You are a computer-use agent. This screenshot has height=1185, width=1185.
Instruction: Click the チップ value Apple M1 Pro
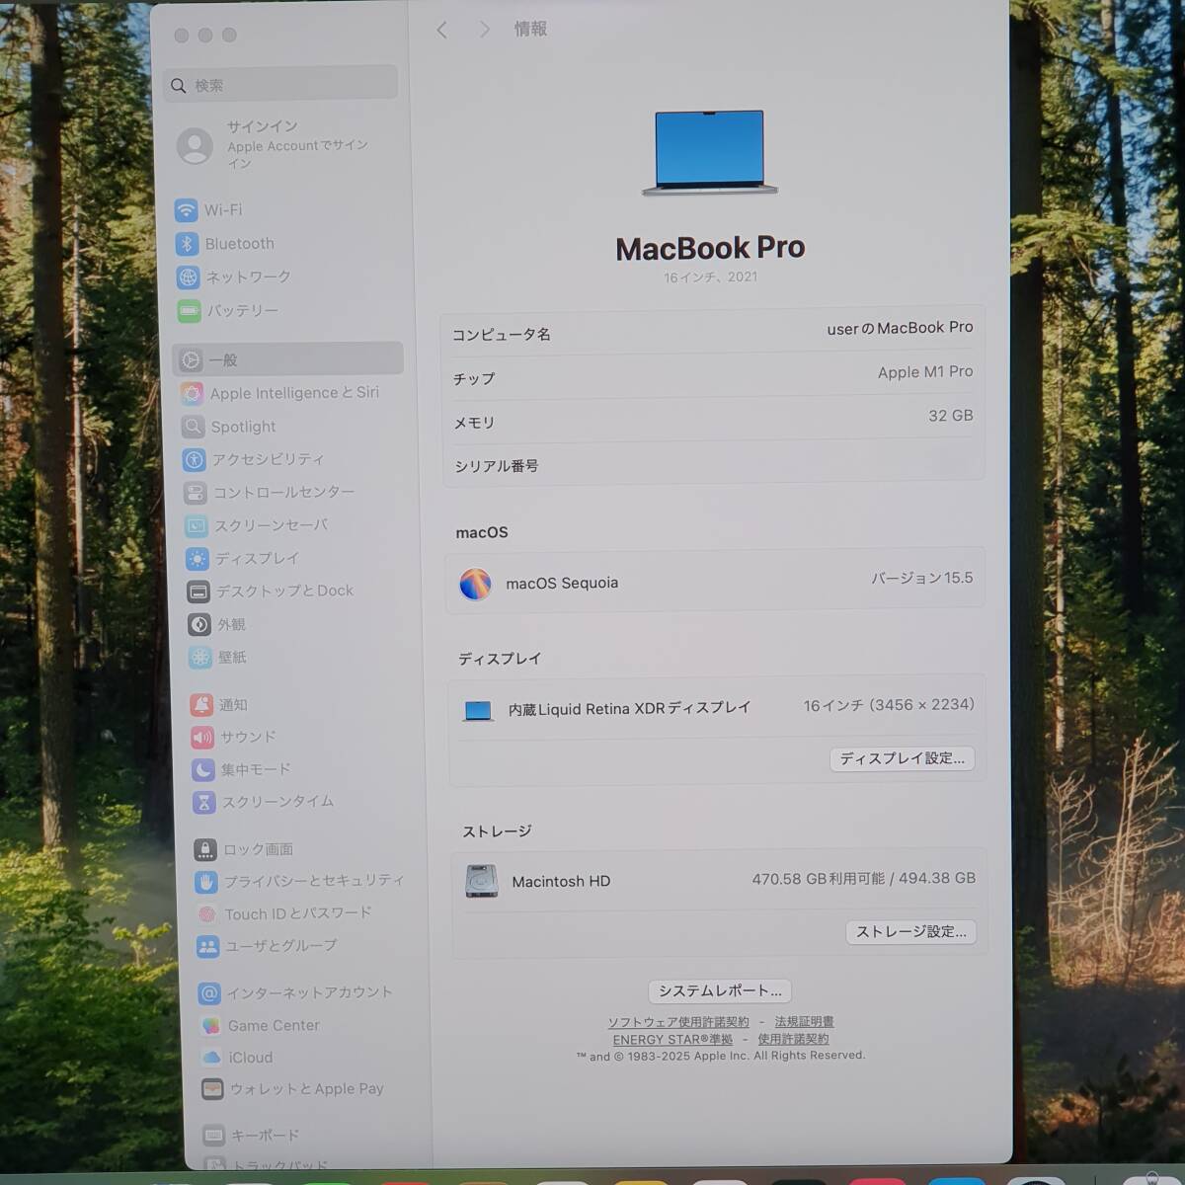point(925,372)
